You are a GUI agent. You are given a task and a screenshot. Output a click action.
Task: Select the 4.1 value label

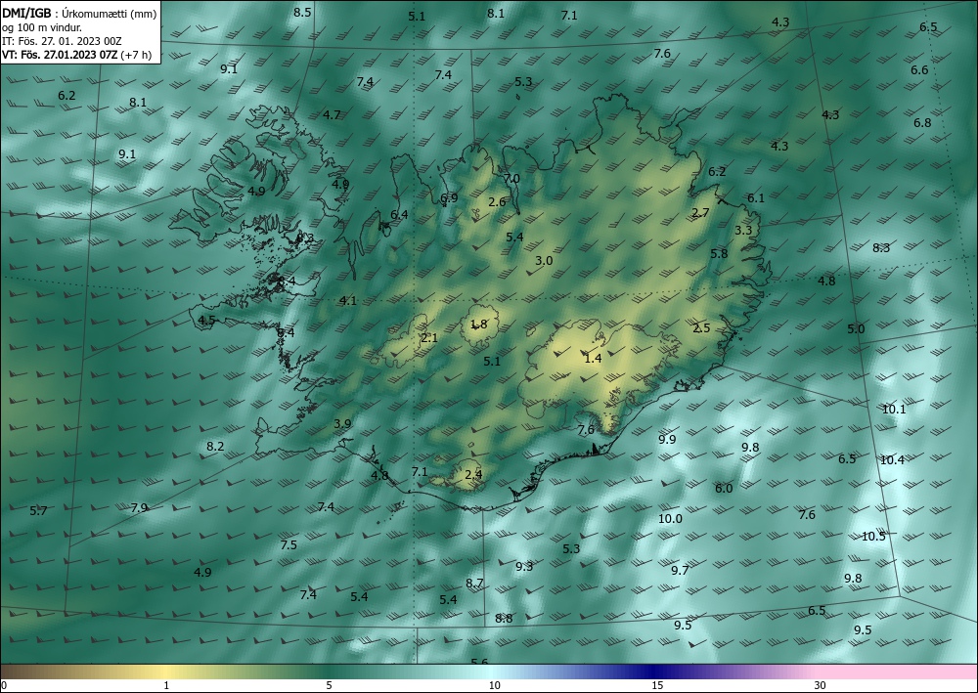coord(348,300)
